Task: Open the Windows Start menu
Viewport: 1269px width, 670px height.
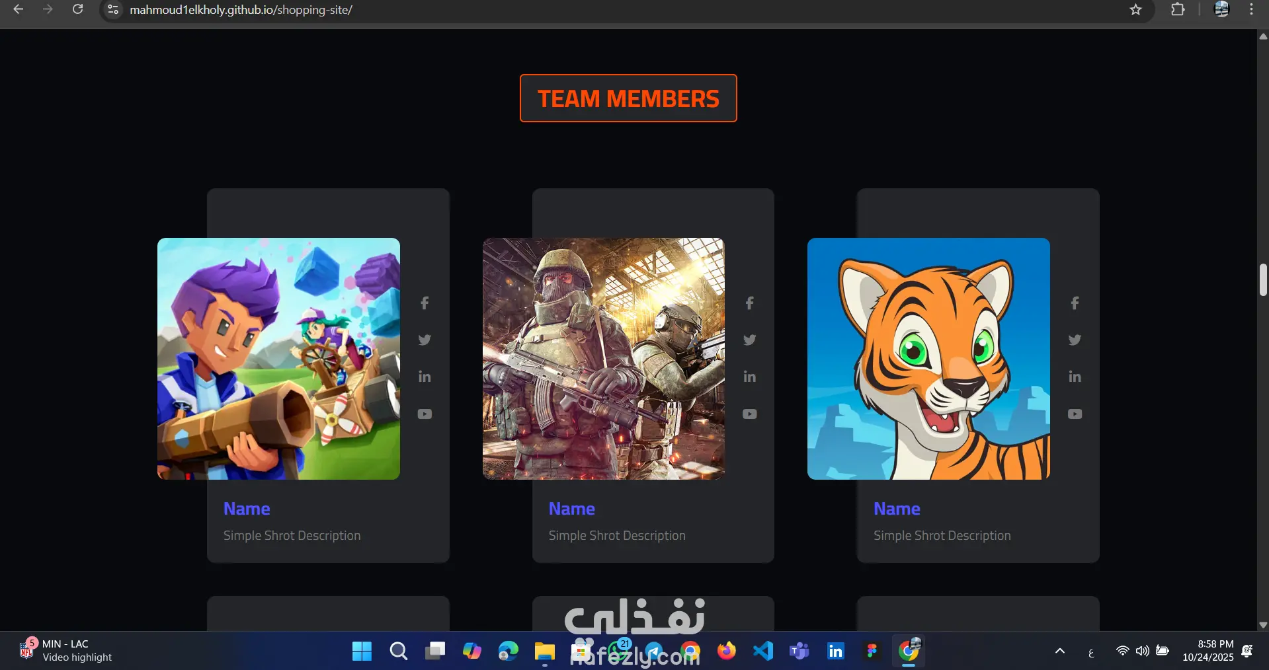Action: (x=362, y=651)
